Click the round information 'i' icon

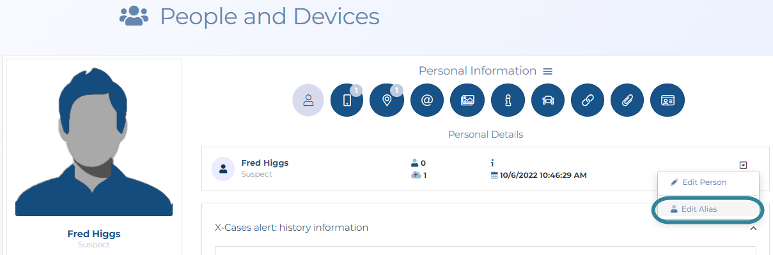tap(508, 101)
